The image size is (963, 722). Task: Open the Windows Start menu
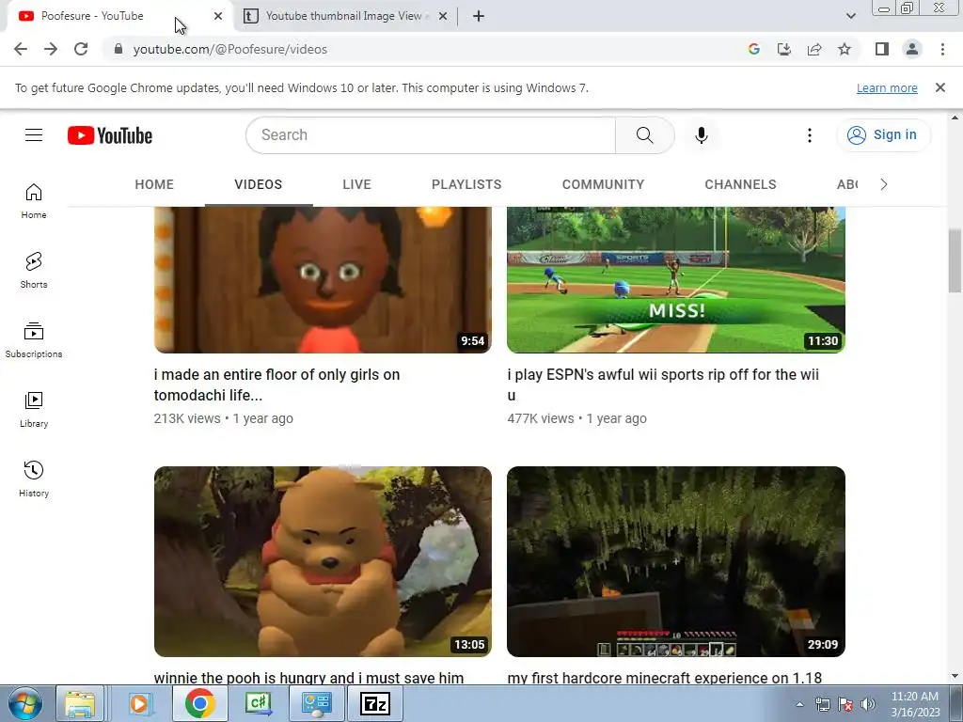pos(24,704)
